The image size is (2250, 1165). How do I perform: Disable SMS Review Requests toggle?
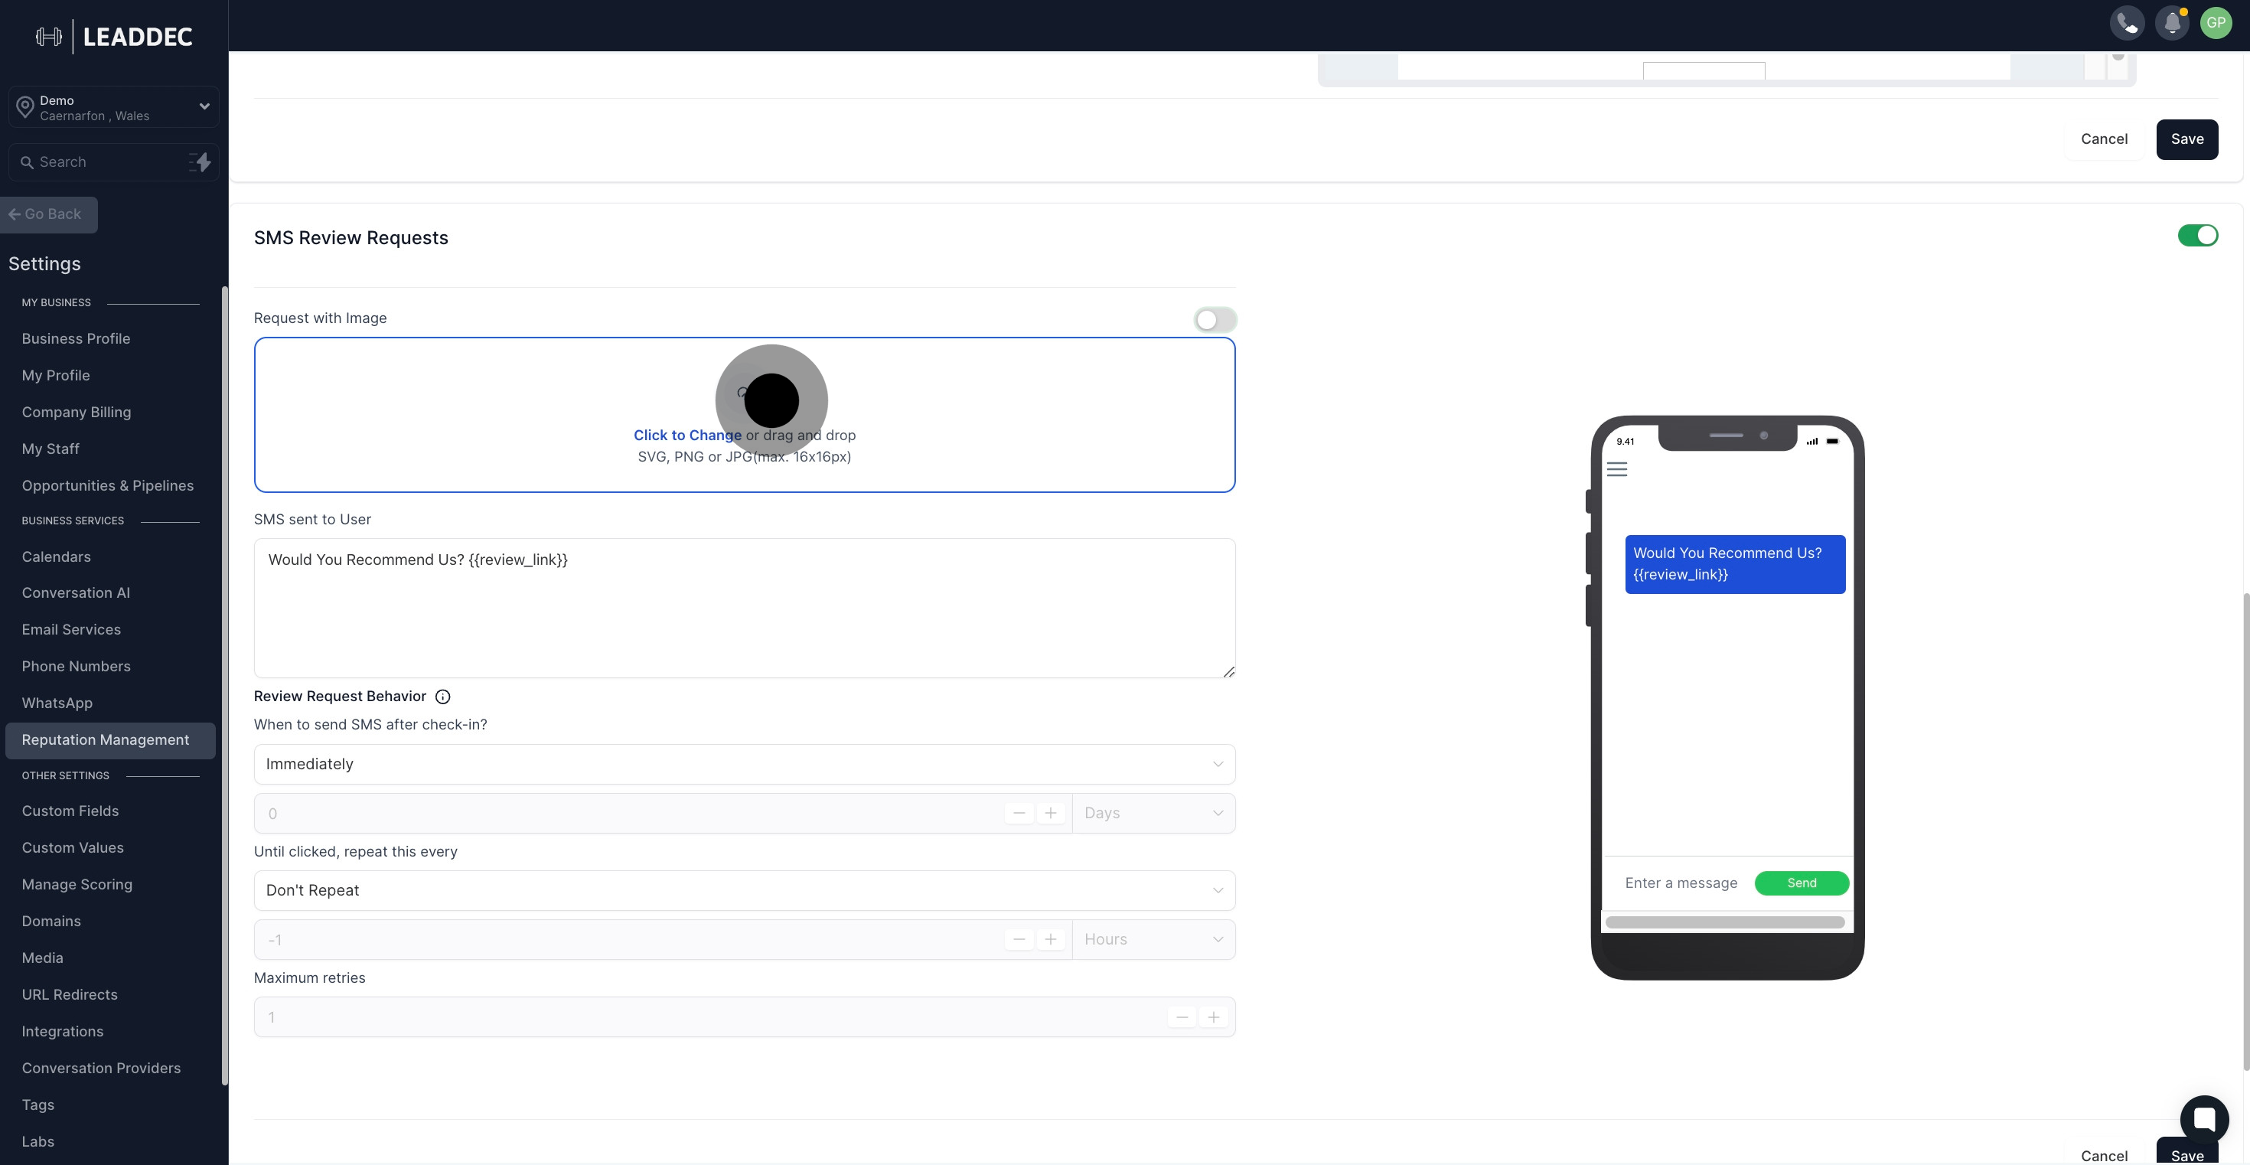[x=2196, y=235]
